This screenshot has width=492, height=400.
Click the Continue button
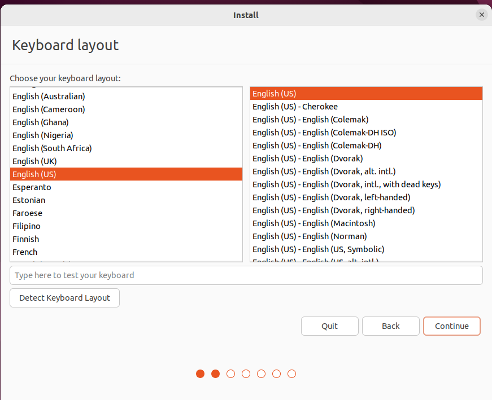pyautogui.click(x=451, y=326)
